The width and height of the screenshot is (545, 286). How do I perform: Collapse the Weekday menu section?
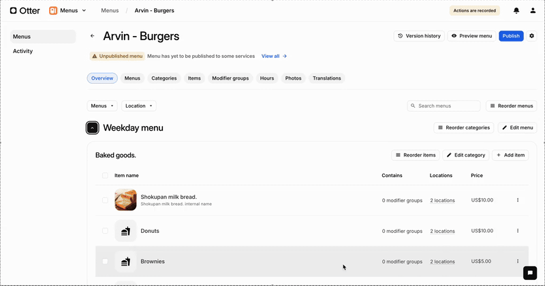93,128
